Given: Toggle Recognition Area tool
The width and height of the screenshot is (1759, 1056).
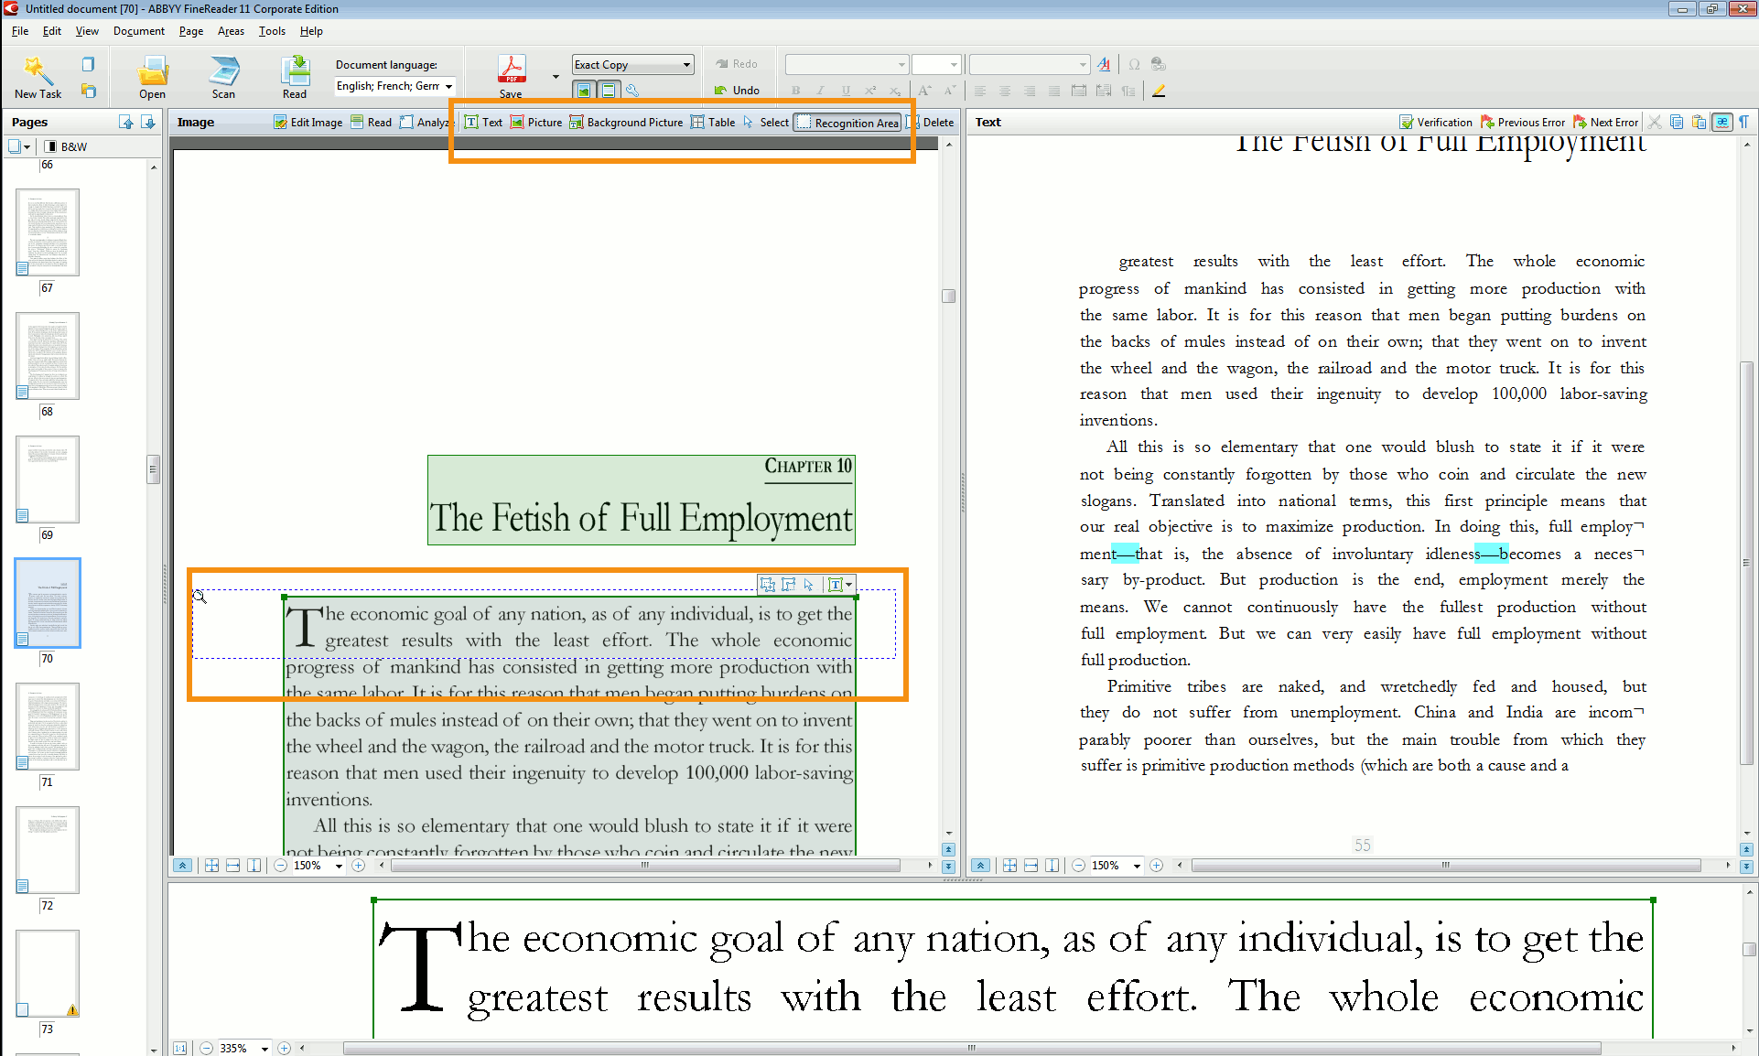Looking at the screenshot, I should 847,123.
